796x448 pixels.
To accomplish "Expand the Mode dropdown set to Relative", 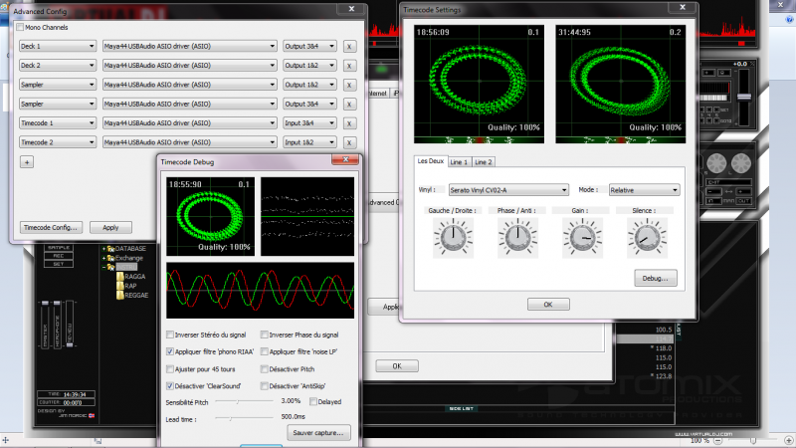I will tap(644, 189).
